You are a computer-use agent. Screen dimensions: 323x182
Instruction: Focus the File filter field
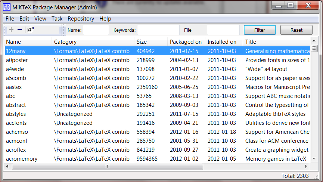(x=223, y=30)
